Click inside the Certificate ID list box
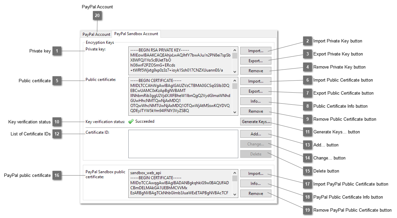 [183, 144]
